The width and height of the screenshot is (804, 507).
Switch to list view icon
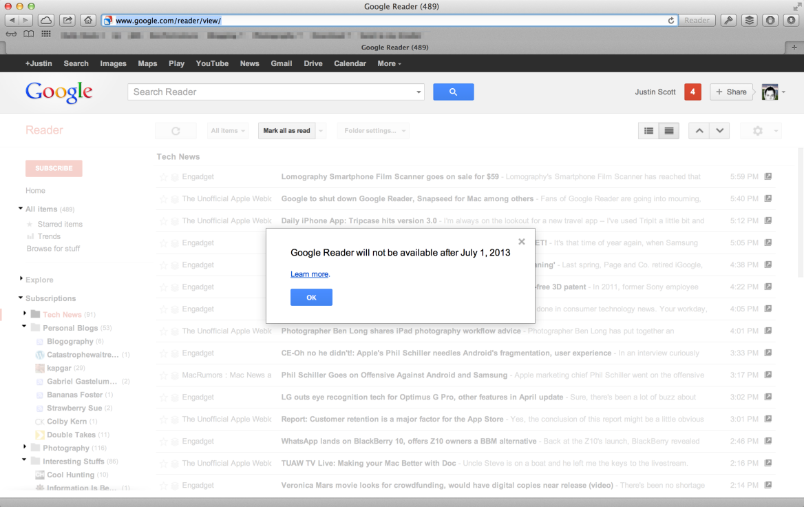(648, 131)
